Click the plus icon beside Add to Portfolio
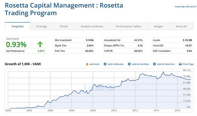The height and width of the screenshot is (116, 197). (129, 64)
